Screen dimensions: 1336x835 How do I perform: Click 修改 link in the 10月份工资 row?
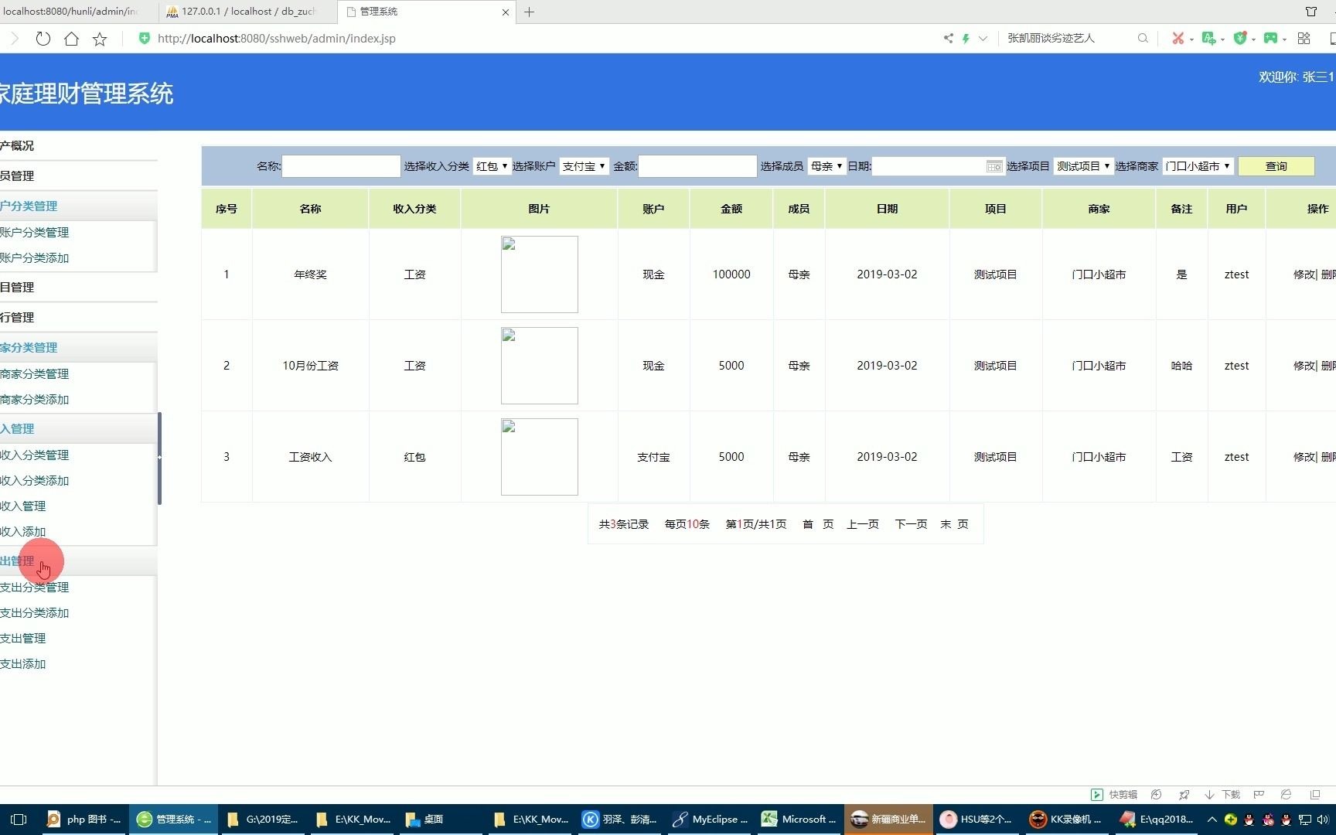coord(1304,366)
